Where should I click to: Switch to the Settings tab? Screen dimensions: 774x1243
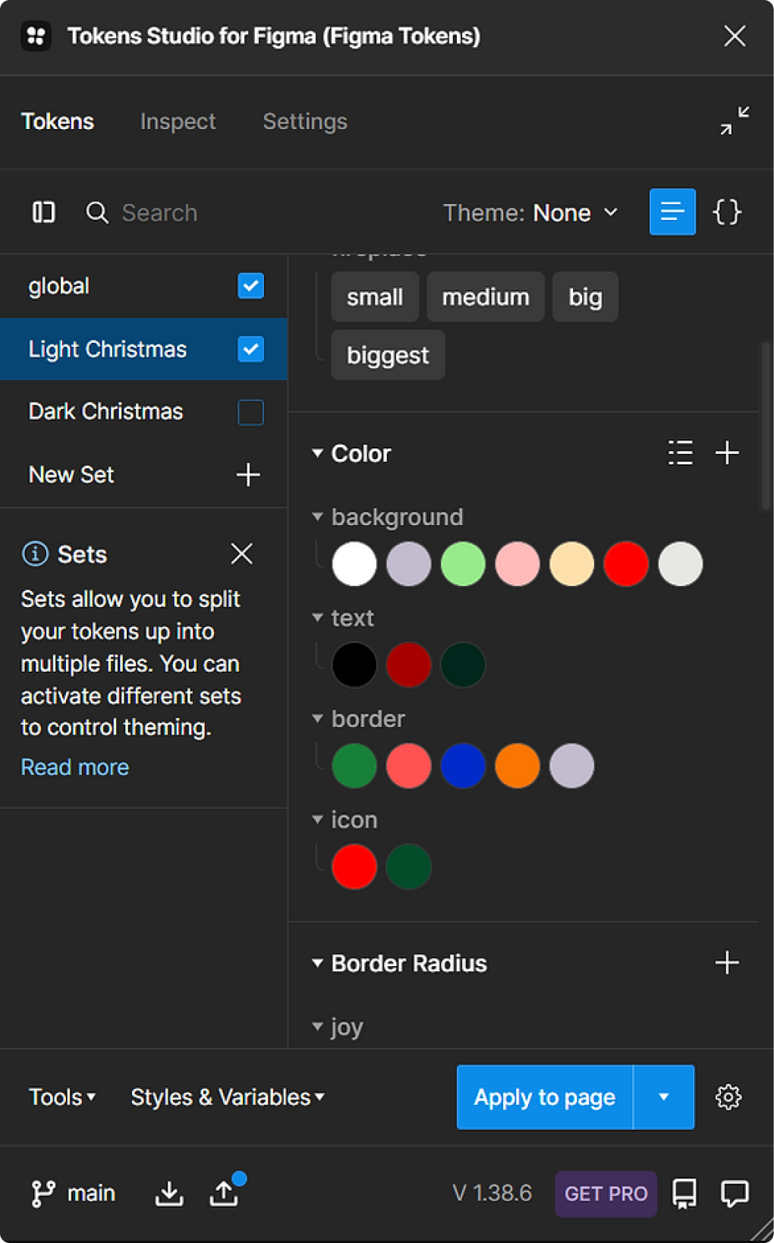click(x=305, y=121)
